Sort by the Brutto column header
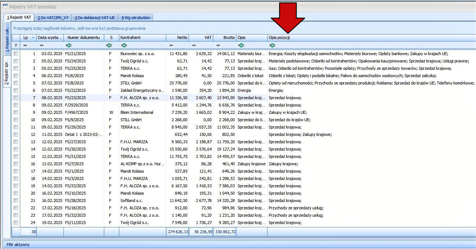 click(x=225, y=37)
